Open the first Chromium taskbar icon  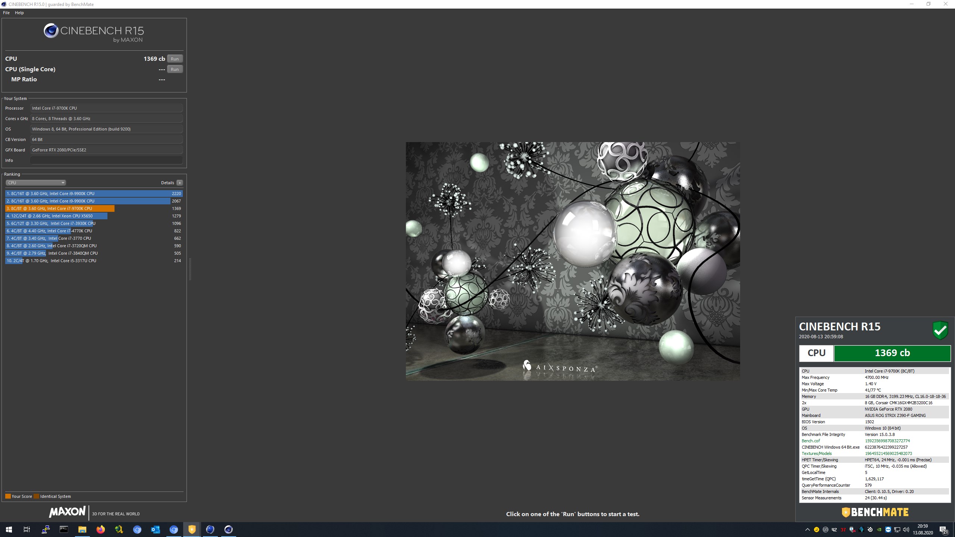(x=137, y=530)
